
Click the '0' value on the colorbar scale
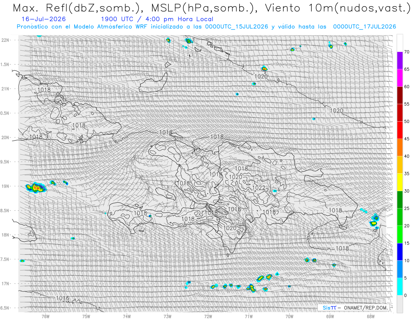[x=405, y=295]
